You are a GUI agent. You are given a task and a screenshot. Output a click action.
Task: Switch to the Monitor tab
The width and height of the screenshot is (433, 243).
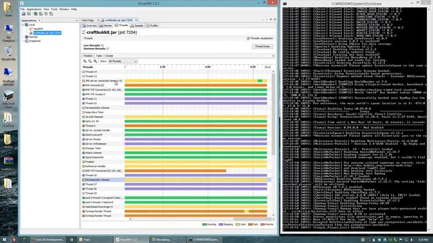[x=106, y=26]
